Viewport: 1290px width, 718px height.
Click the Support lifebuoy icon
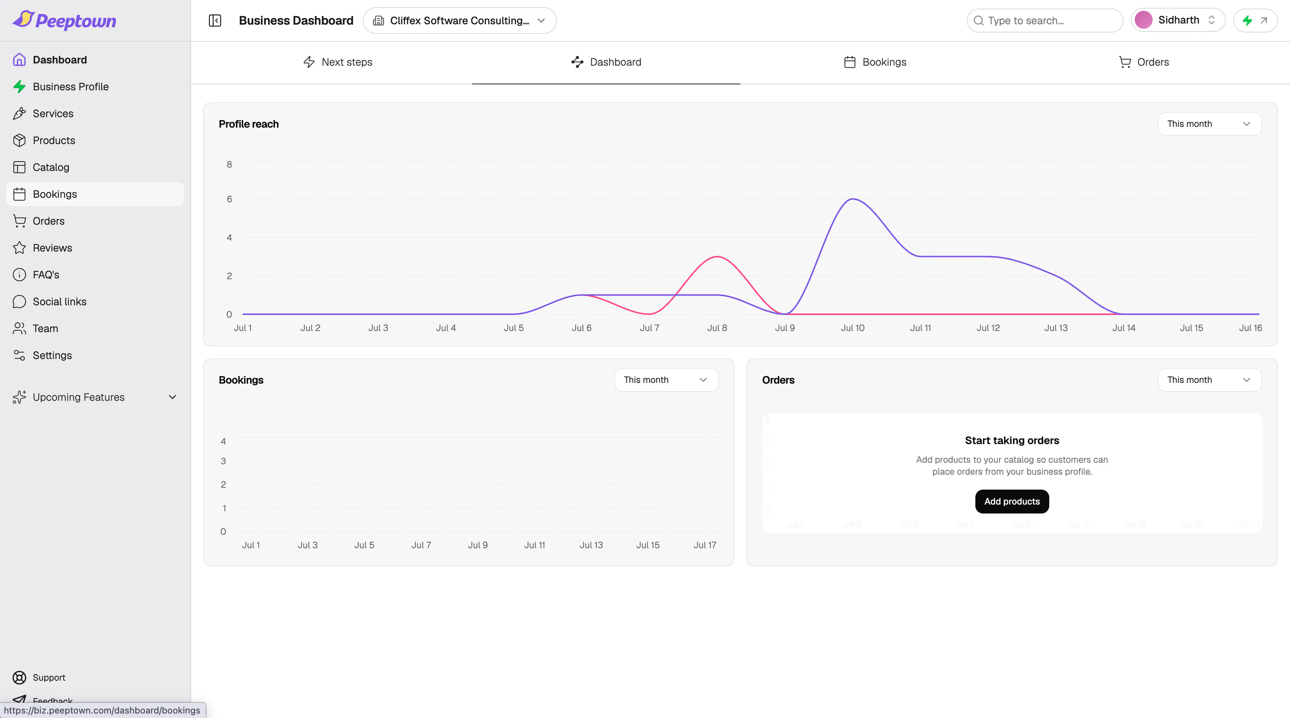[x=19, y=677]
